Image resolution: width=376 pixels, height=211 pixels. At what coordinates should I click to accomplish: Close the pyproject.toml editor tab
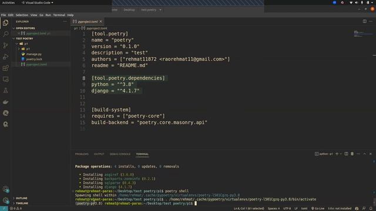(x=100, y=22)
